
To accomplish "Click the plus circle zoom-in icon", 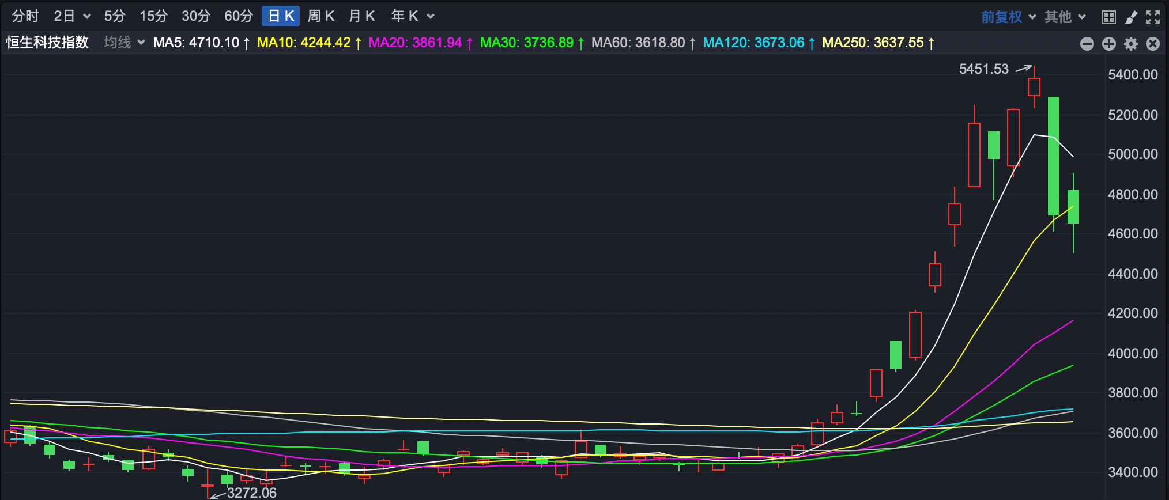I will 1108,44.
